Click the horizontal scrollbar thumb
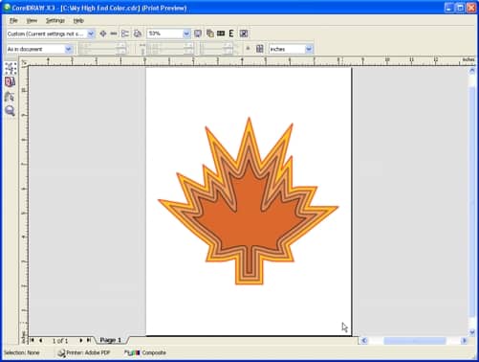 click(x=414, y=341)
